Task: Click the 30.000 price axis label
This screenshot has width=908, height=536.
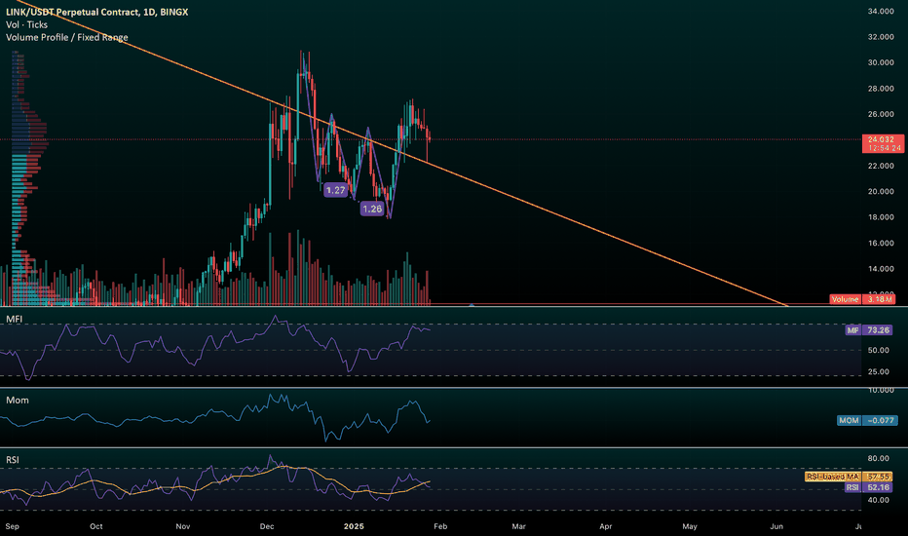Action: pyautogui.click(x=881, y=62)
